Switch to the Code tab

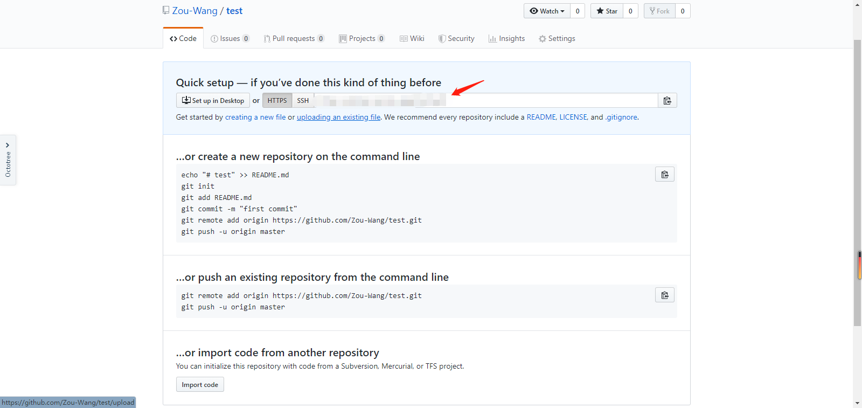[183, 38]
